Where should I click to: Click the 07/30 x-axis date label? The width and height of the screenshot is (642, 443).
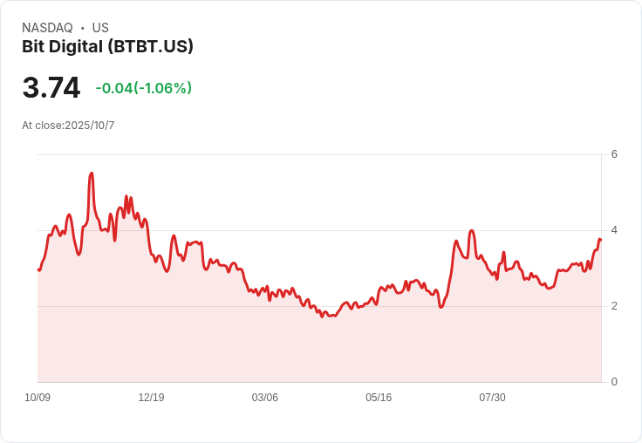pyautogui.click(x=493, y=398)
